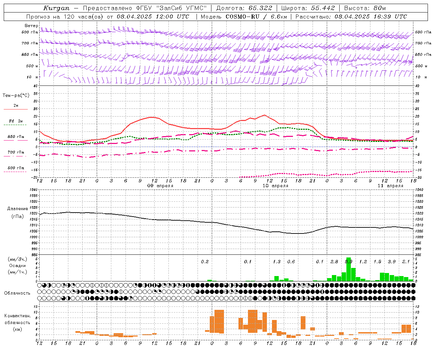
Task: Click the "(мм/3ч.)" precipitation unit label
Action: point(18,259)
